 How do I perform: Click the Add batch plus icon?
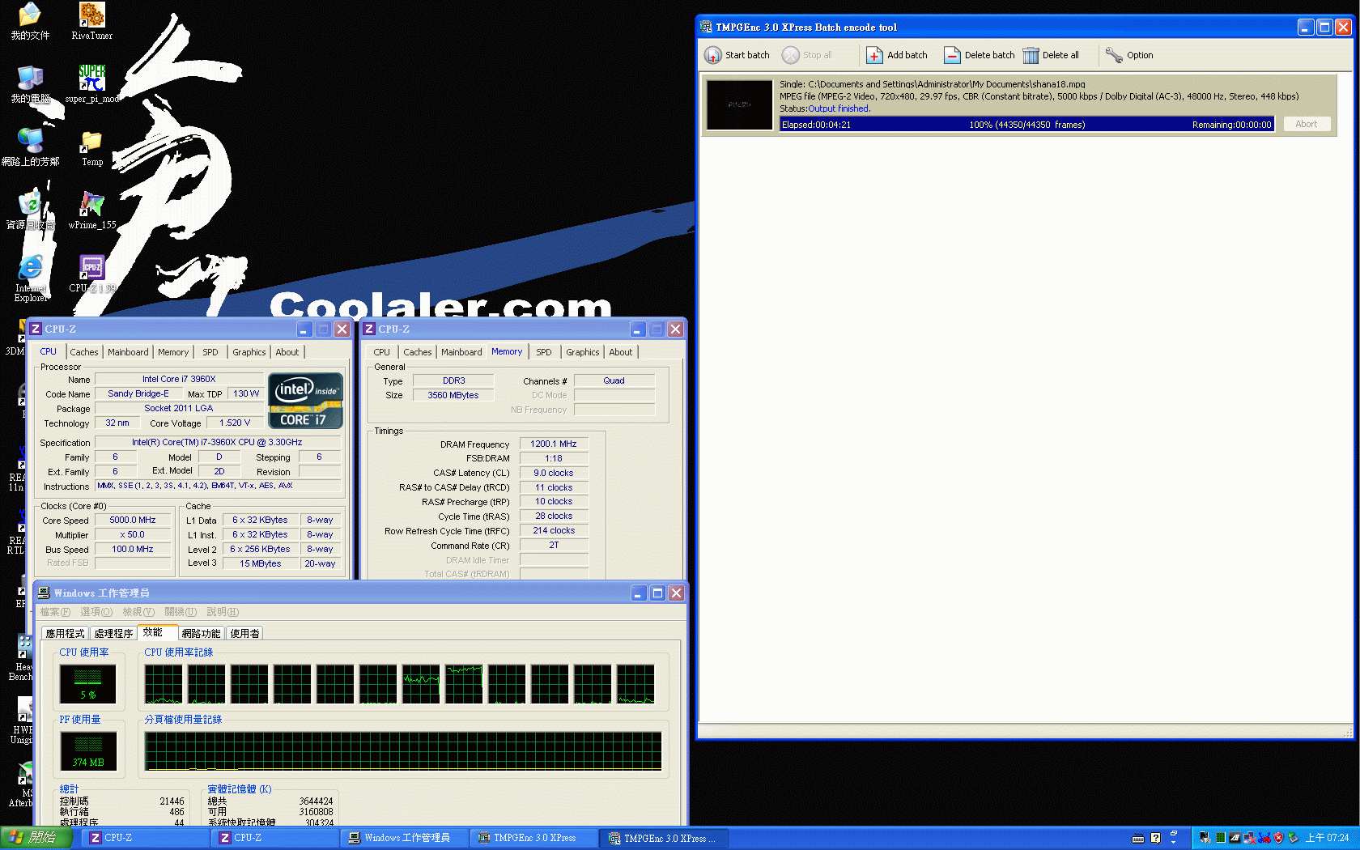pos(874,55)
